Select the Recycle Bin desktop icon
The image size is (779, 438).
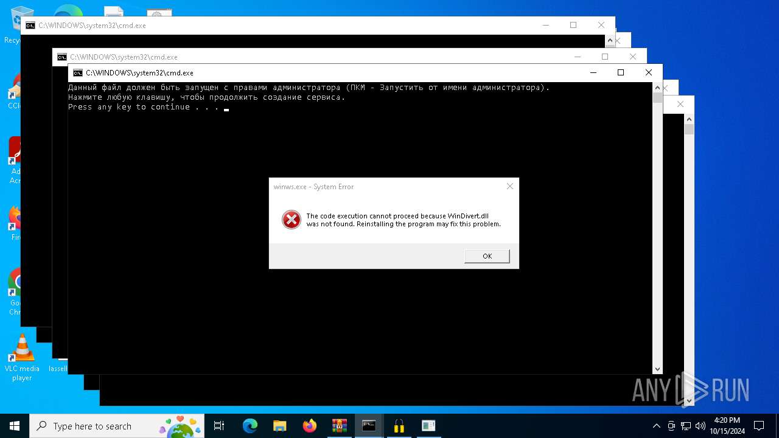point(12,24)
